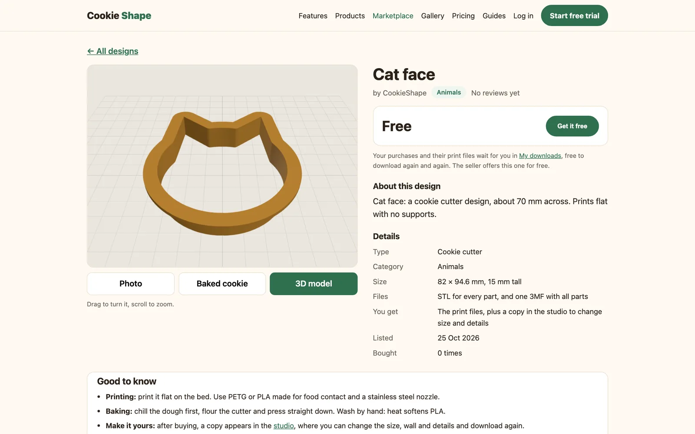Show the Baked cookie preview
The width and height of the screenshot is (695, 434).
point(222,284)
